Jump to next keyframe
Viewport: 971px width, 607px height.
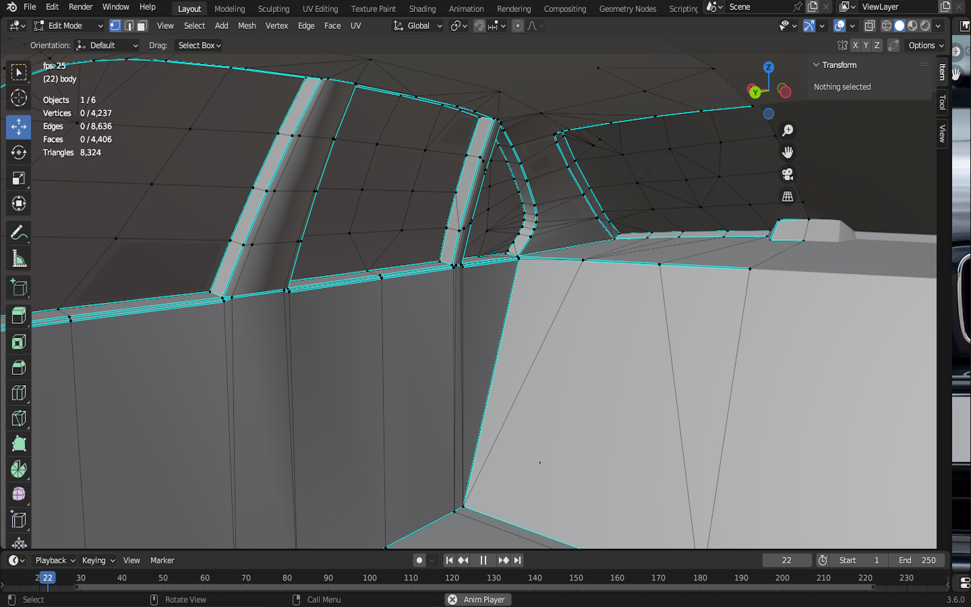pyautogui.click(x=503, y=560)
